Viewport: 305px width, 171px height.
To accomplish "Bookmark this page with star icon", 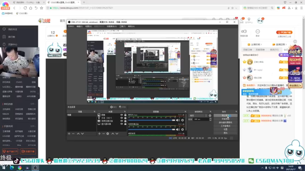I will click(x=42, y=8).
